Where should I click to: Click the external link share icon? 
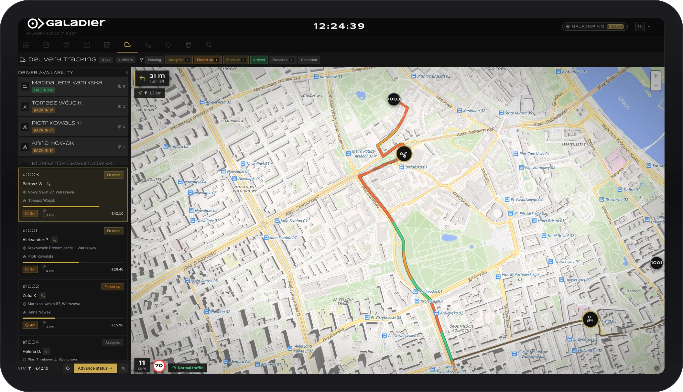pos(87,45)
